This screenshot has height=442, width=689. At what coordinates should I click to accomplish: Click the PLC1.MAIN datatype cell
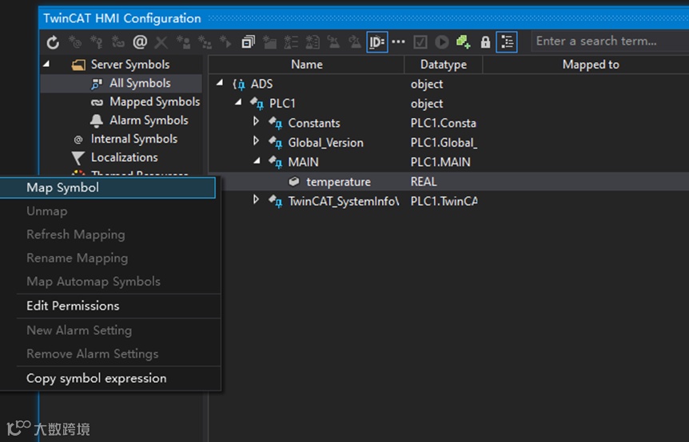pyautogui.click(x=440, y=162)
